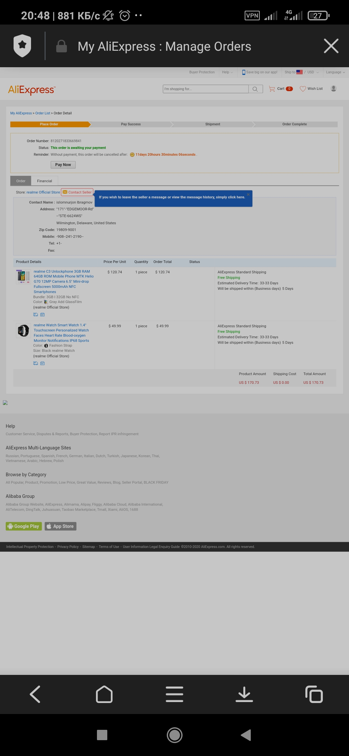
Task: Tap the battery level indicator
Action: pos(318,15)
